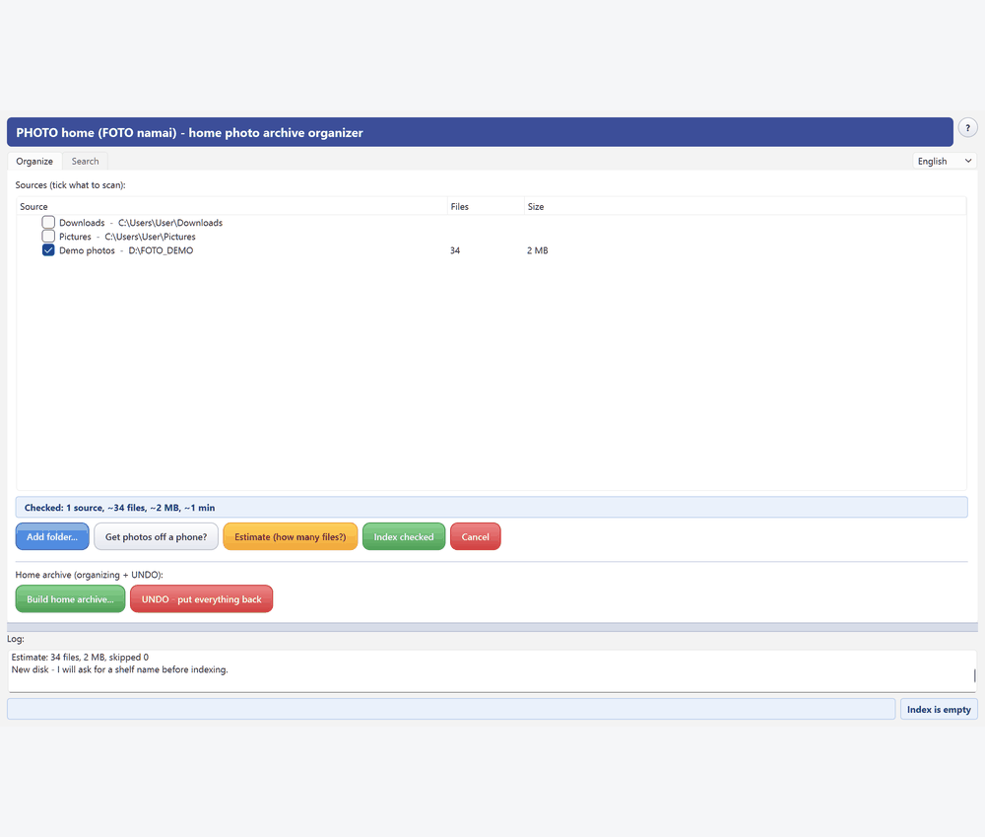Run Estimate (how many files?)
The width and height of the screenshot is (985, 837).
click(291, 536)
